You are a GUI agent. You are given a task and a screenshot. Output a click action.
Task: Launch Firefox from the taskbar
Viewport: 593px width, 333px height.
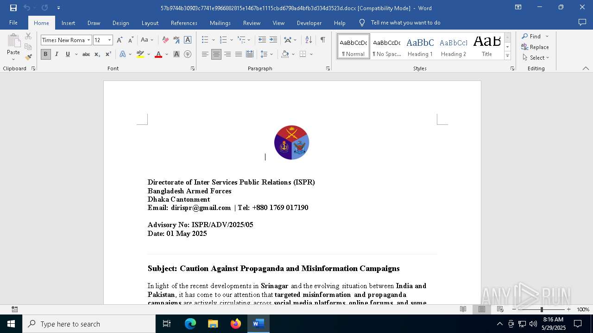point(236,324)
